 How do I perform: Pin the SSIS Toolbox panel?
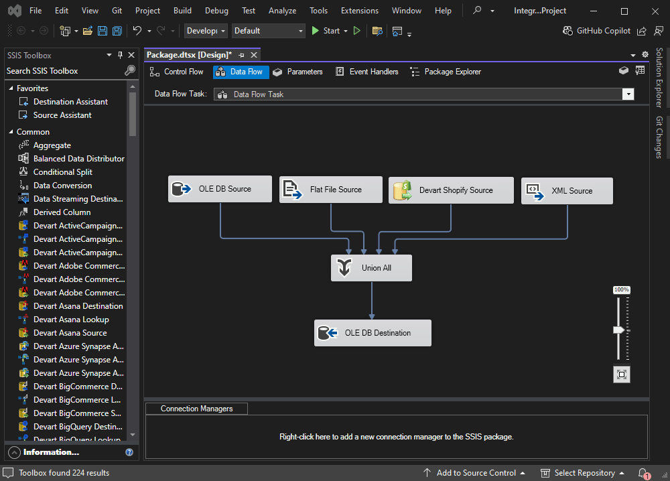coord(121,55)
